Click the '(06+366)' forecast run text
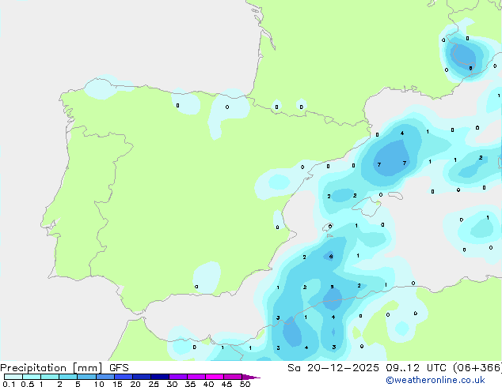 477,368
